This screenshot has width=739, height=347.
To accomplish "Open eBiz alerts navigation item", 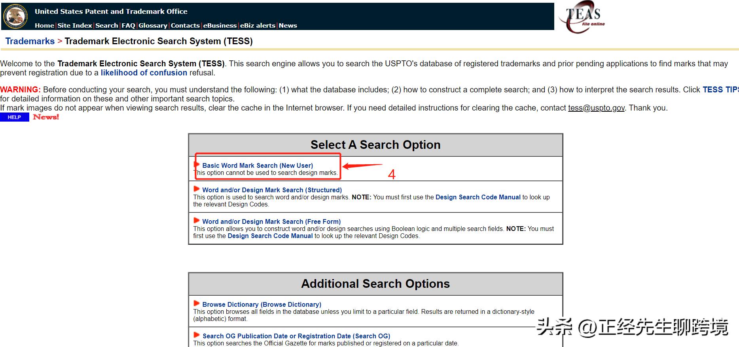I will (258, 25).
